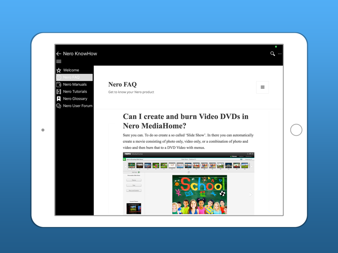Collapse the sidebar with hamburger icon

point(58,62)
